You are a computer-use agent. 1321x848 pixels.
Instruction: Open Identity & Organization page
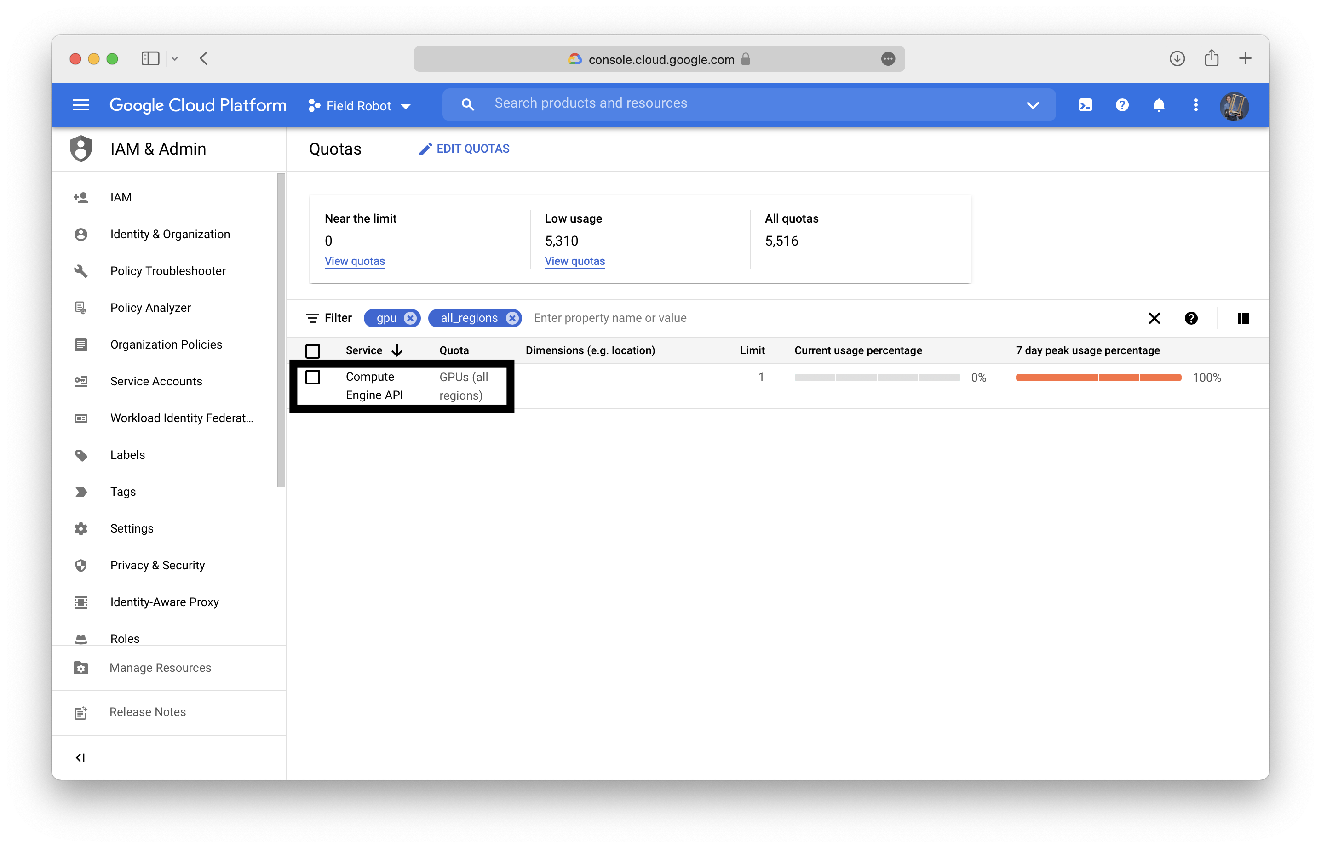[170, 234]
